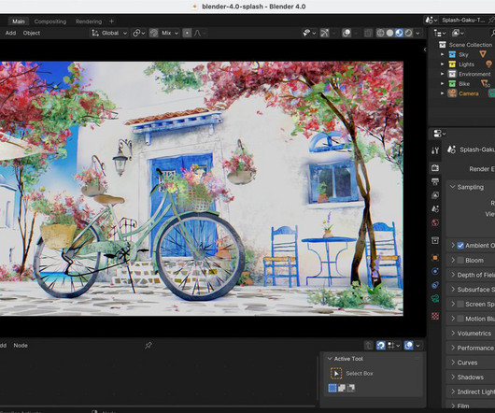Viewport: 495px width, 413px height.
Task: Expand the Shadows panel
Action: click(453, 377)
